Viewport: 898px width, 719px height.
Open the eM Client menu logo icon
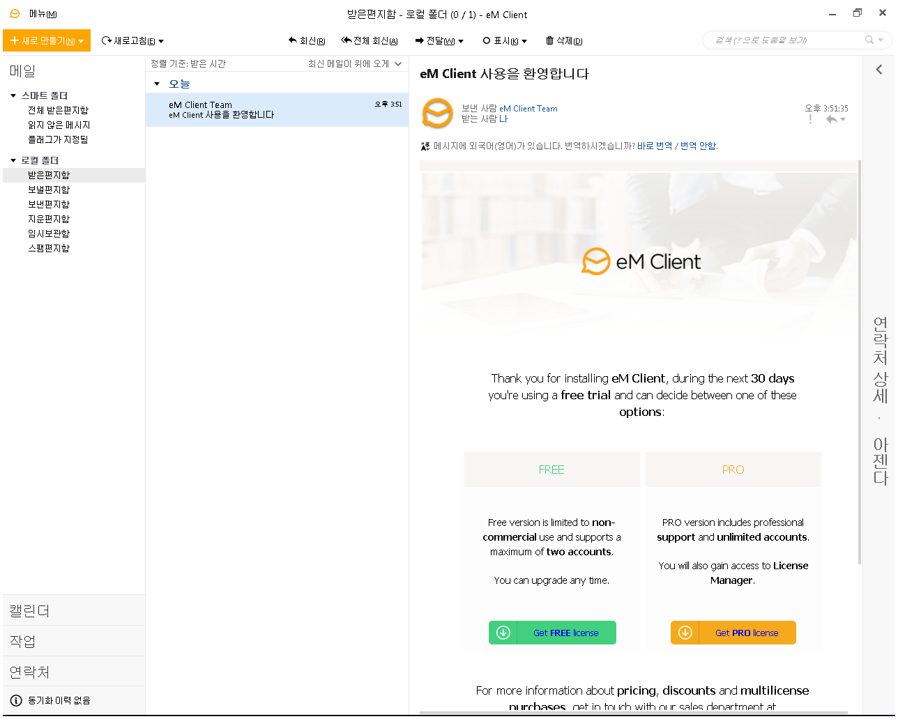pos(15,14)
